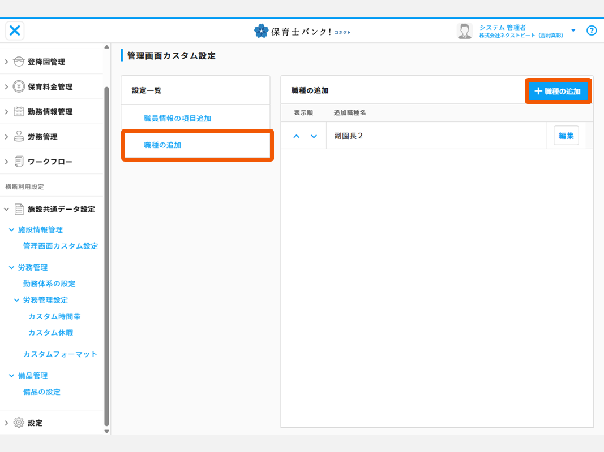Select 職種の追加 in settings list
Screen dimensions: 604x452
pos(162,145)
